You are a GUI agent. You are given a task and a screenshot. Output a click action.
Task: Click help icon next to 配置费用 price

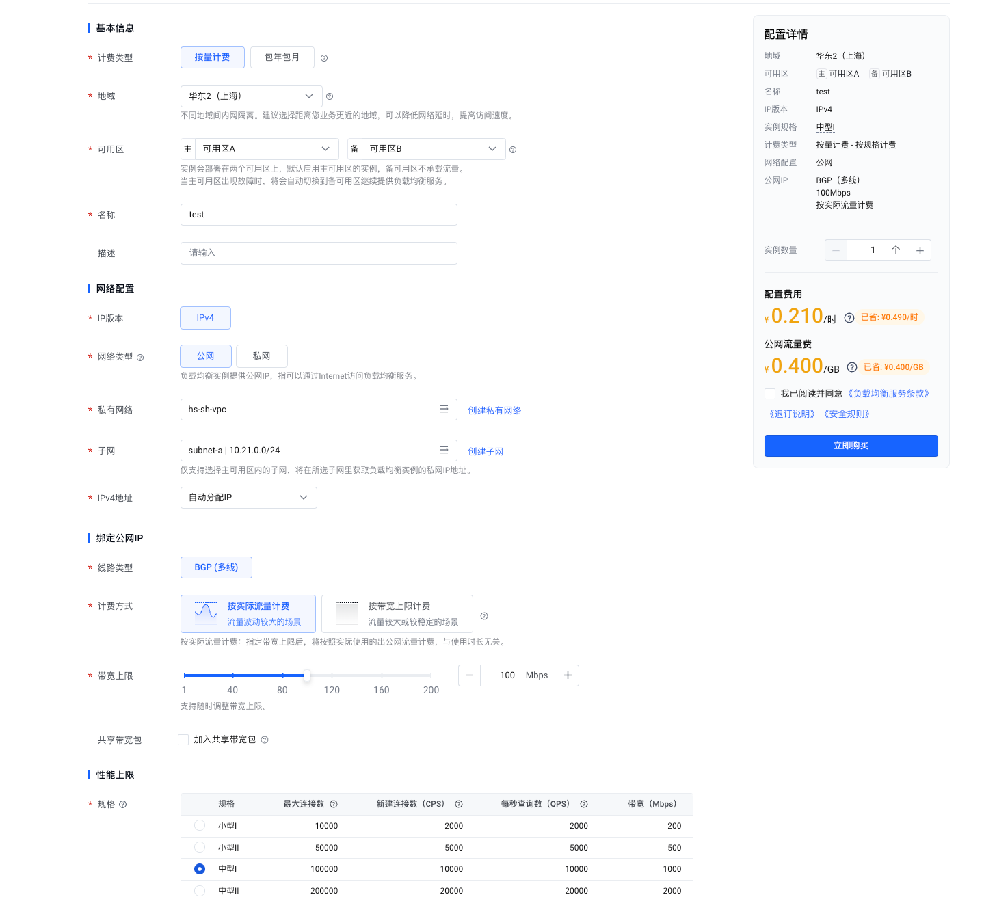[x=849, y=318]
